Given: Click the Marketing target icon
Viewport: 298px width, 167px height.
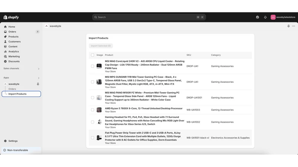Looking at the screenshot, I should tap(5, 56).
